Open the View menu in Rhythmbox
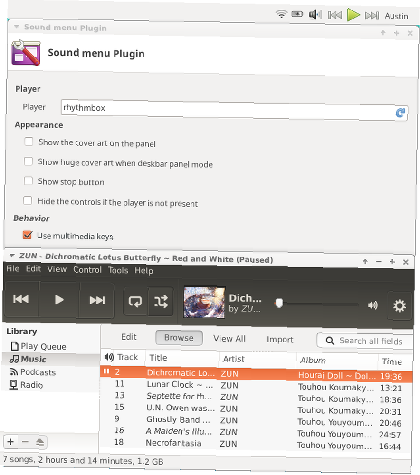 click(x=57, y=269)
